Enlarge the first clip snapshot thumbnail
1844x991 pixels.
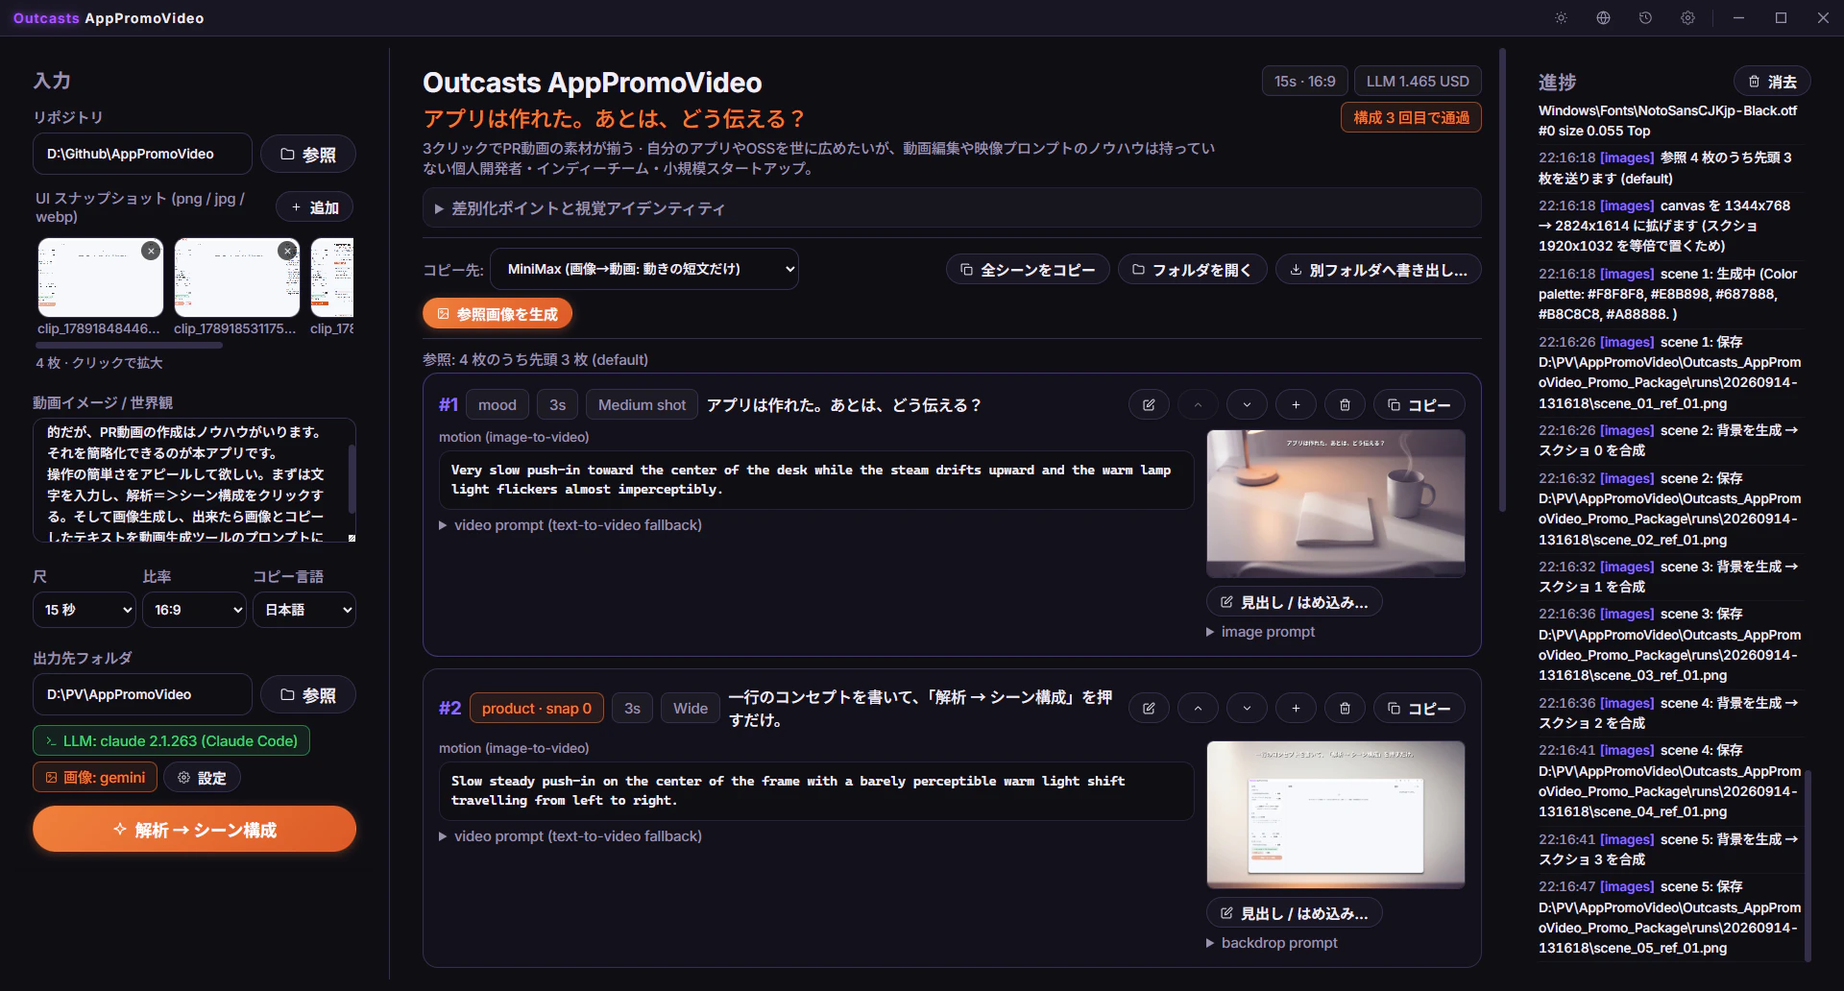101,278
